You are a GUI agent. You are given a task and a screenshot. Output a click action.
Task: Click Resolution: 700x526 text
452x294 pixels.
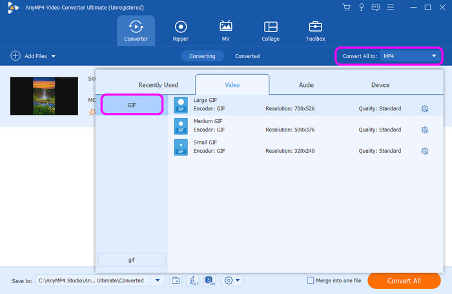coord(290,108)
